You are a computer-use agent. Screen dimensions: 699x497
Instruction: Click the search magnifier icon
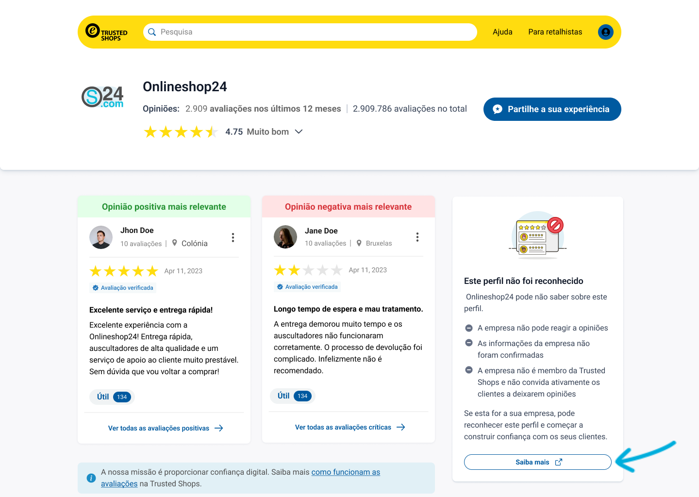coord(152,32)
